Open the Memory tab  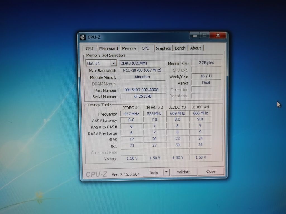[129, 48]
